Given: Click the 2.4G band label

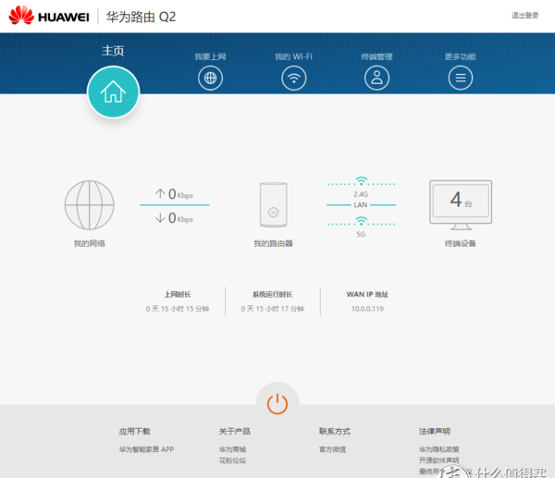Looking at the screenshot, I should coord(361,194).
